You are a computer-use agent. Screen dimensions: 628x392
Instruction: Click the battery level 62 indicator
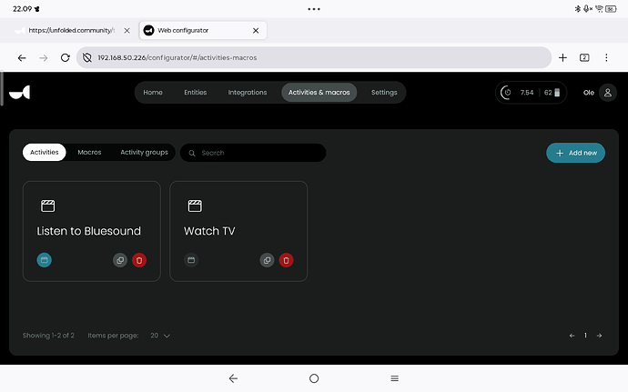(552, 93)
